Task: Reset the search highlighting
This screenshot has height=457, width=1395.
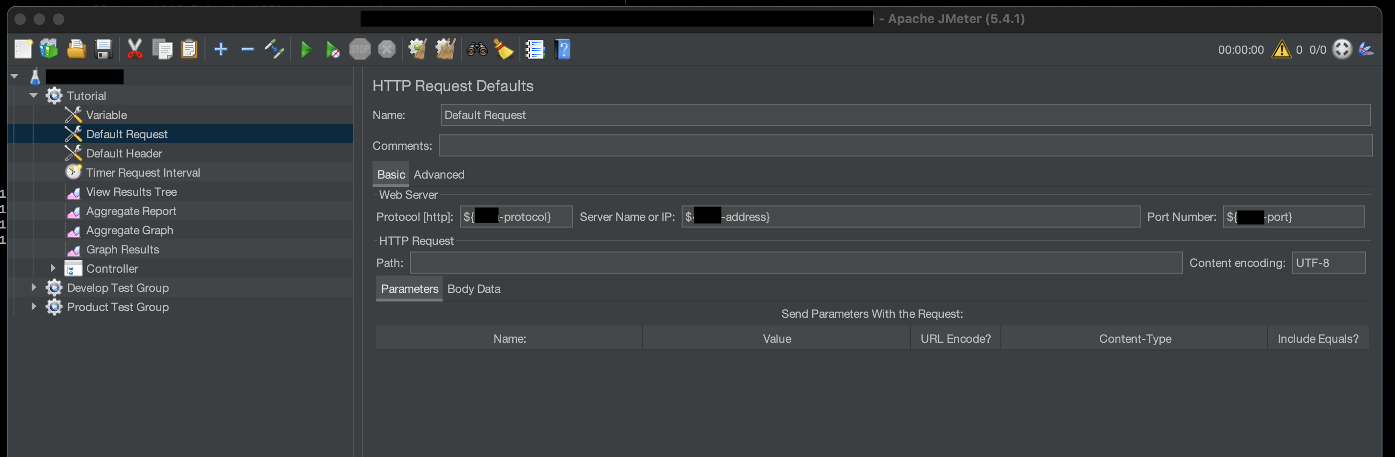Action: tap(504, 49)
